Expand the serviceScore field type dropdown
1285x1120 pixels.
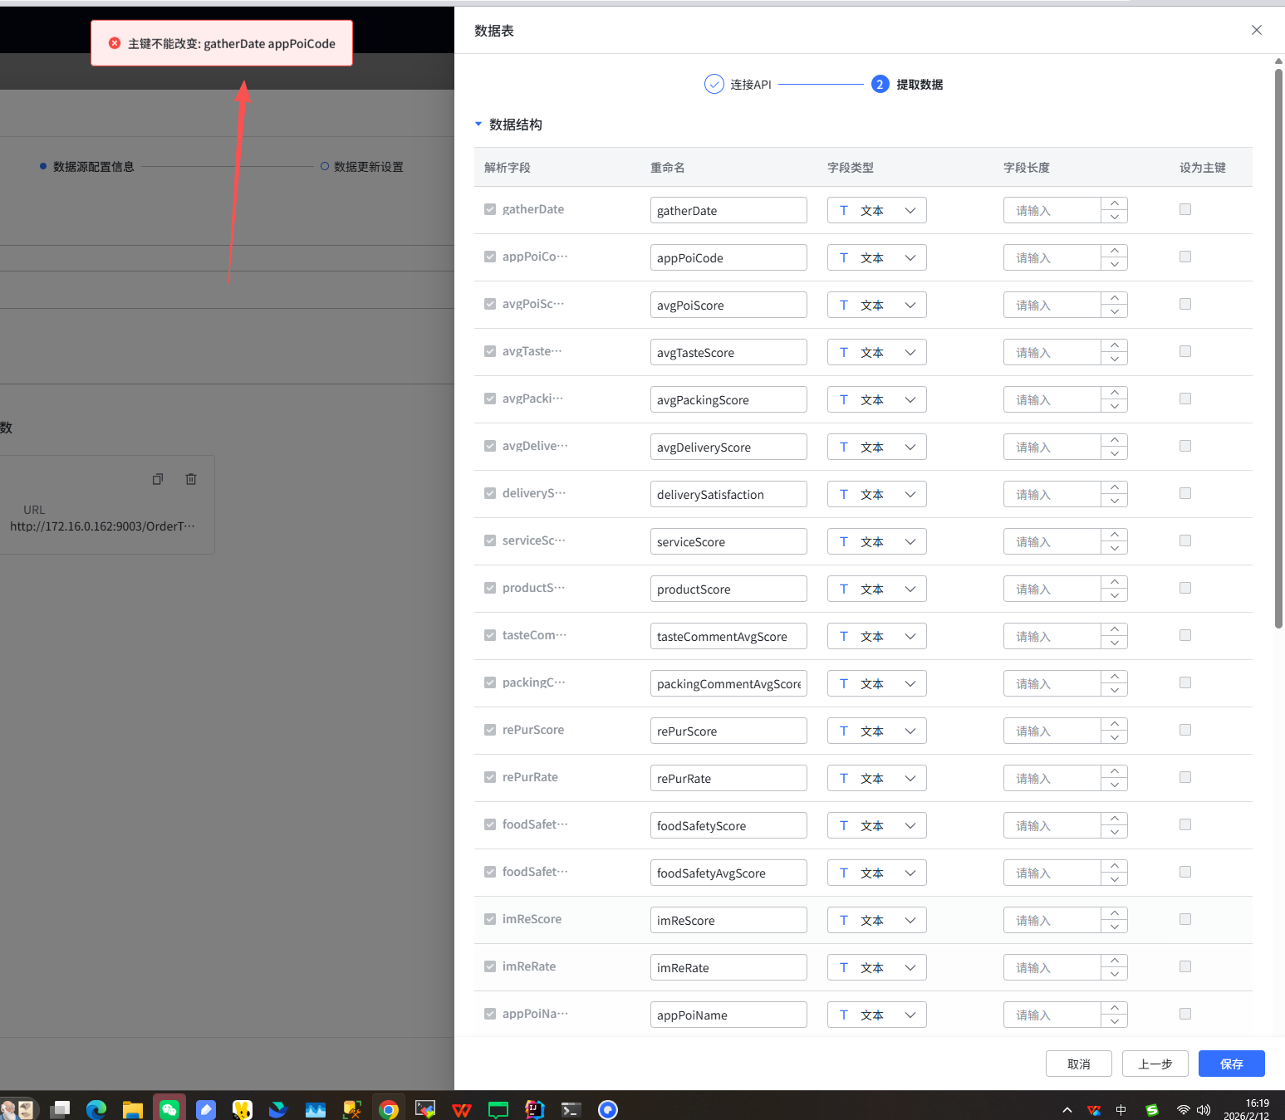[876, 542]
